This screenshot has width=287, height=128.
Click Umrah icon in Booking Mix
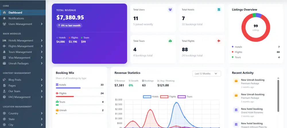57,110
